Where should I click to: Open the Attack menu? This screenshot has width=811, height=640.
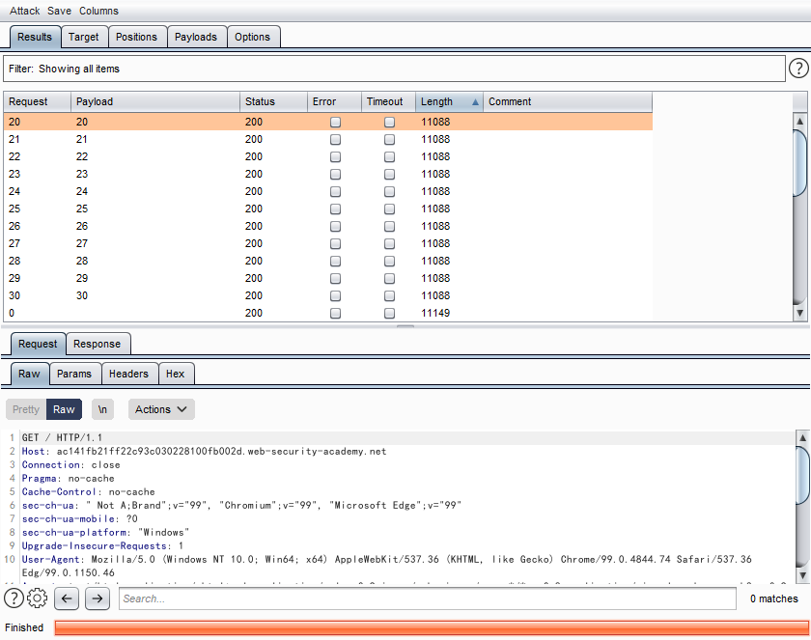click(23, 11)
